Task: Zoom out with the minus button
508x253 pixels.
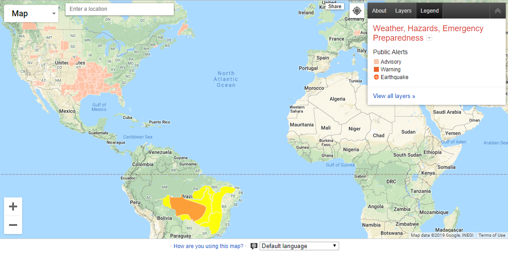Action: click(x=13, y=225)
